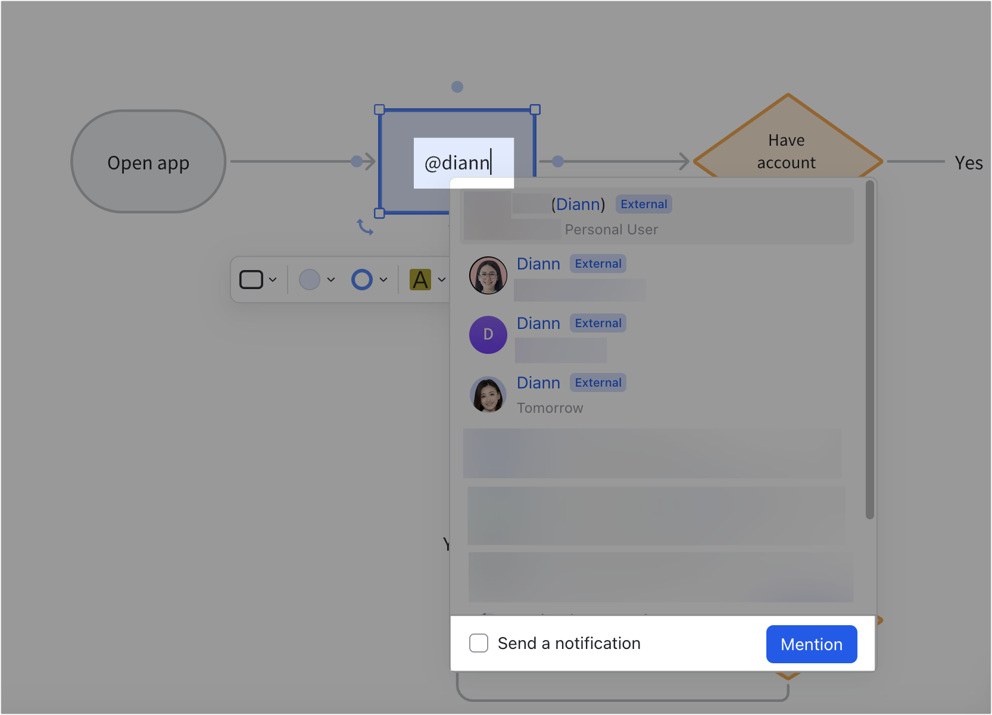The image size is (992, 715).
Task: Open the border color dropdown arrow
Action: (x=383, y=279)
